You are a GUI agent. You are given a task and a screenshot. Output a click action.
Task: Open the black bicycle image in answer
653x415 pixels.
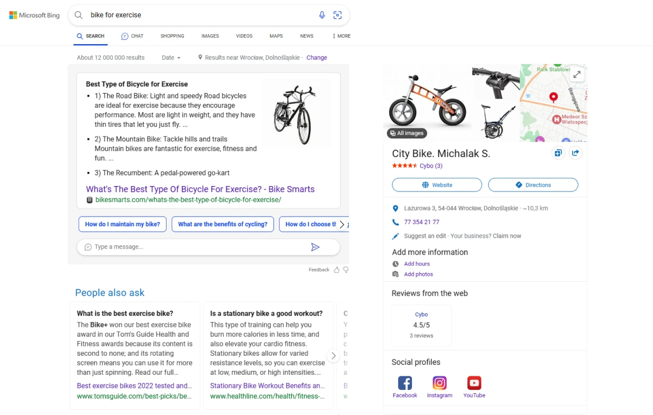[x=296, y=114]
